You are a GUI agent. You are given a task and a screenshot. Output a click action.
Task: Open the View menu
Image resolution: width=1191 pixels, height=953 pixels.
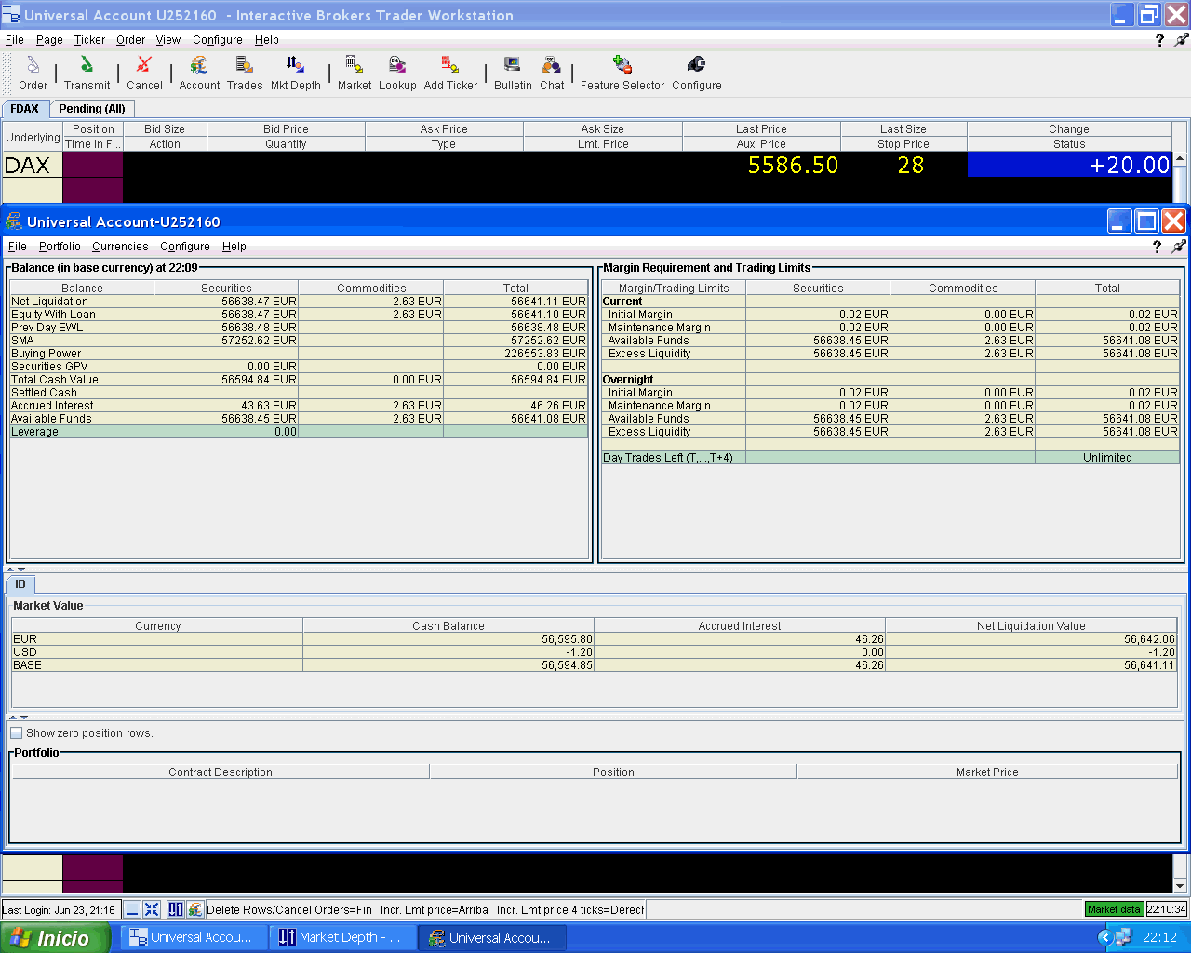click(168, 40)
